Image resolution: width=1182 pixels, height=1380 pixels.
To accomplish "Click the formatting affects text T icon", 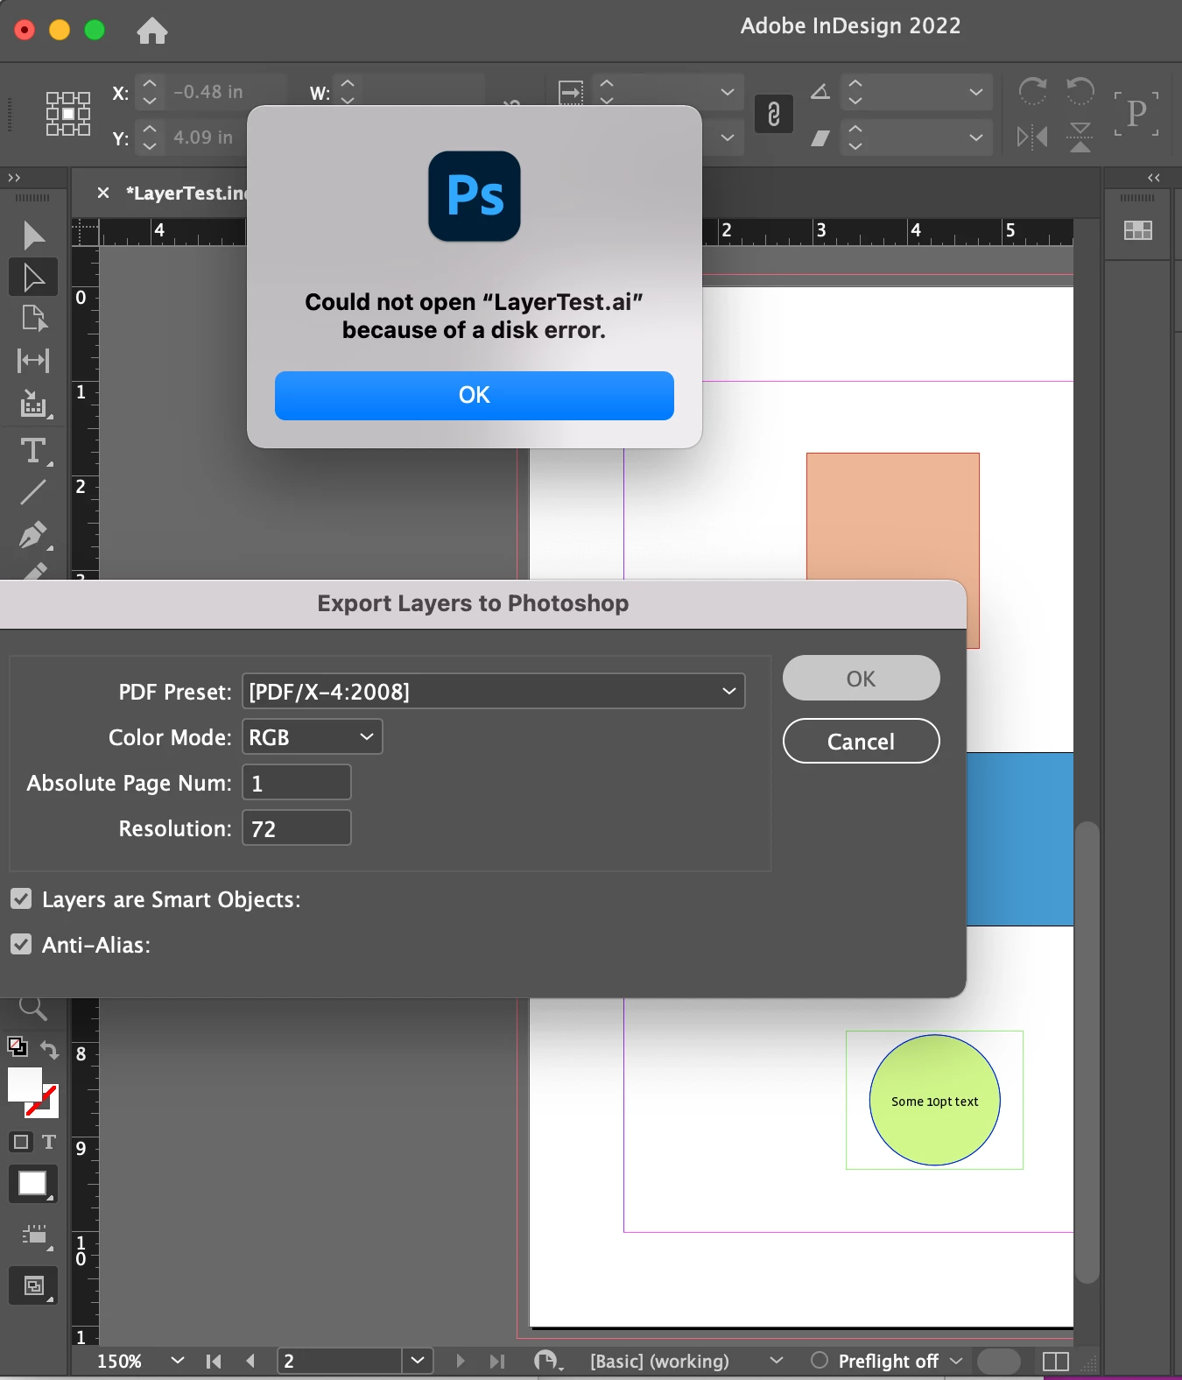I will [x=49, y=1142].
